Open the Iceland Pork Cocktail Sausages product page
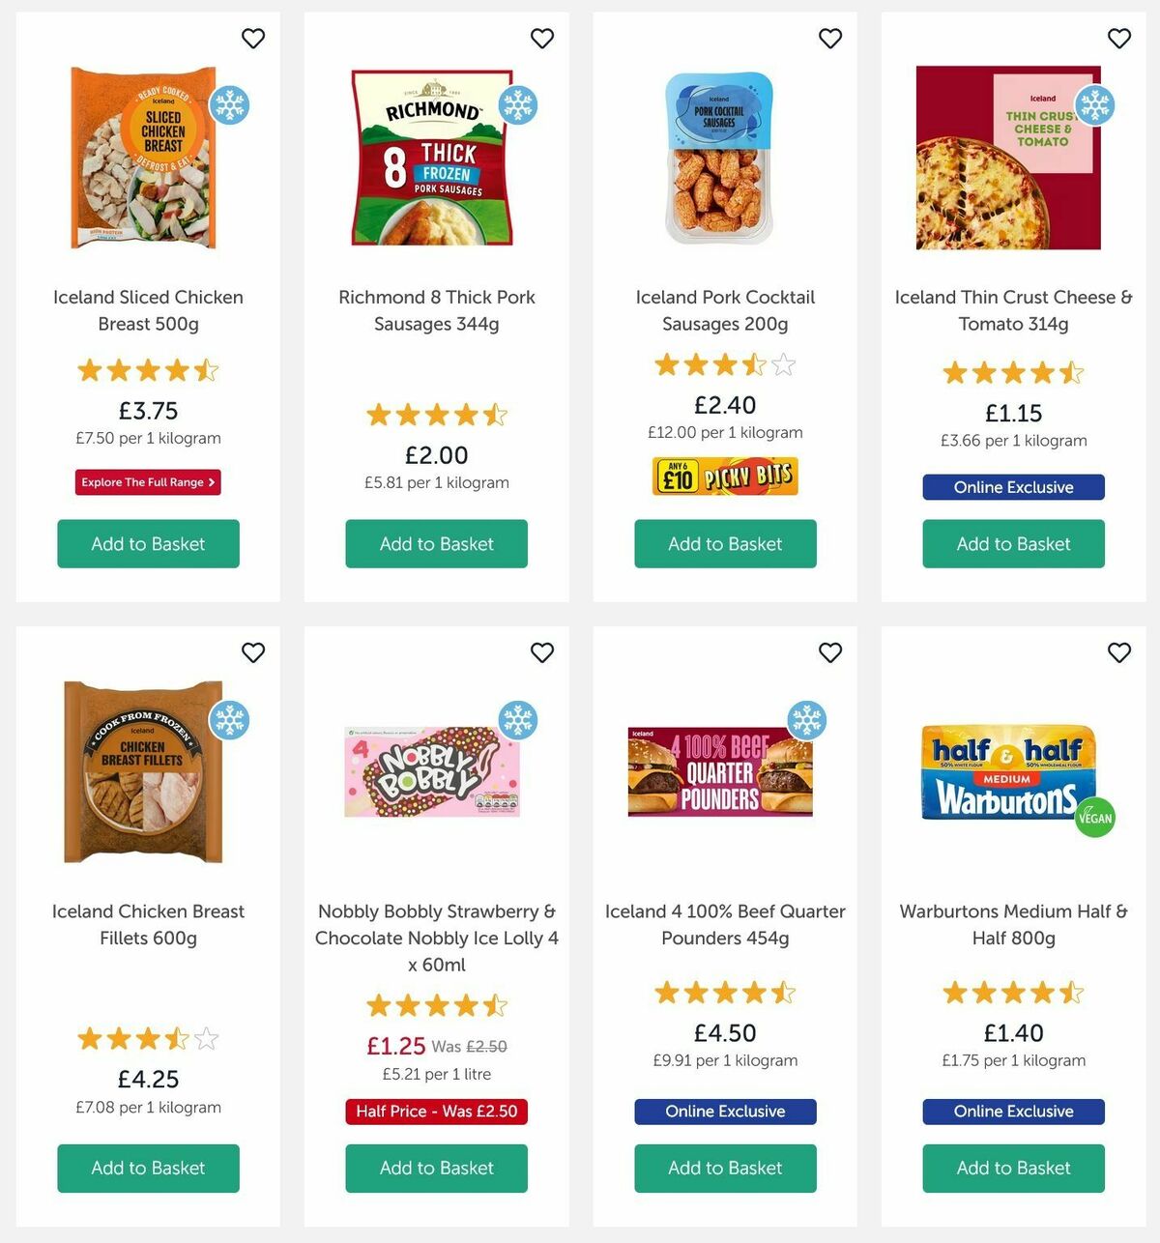1160x1243 pixels. coord(725,310)
